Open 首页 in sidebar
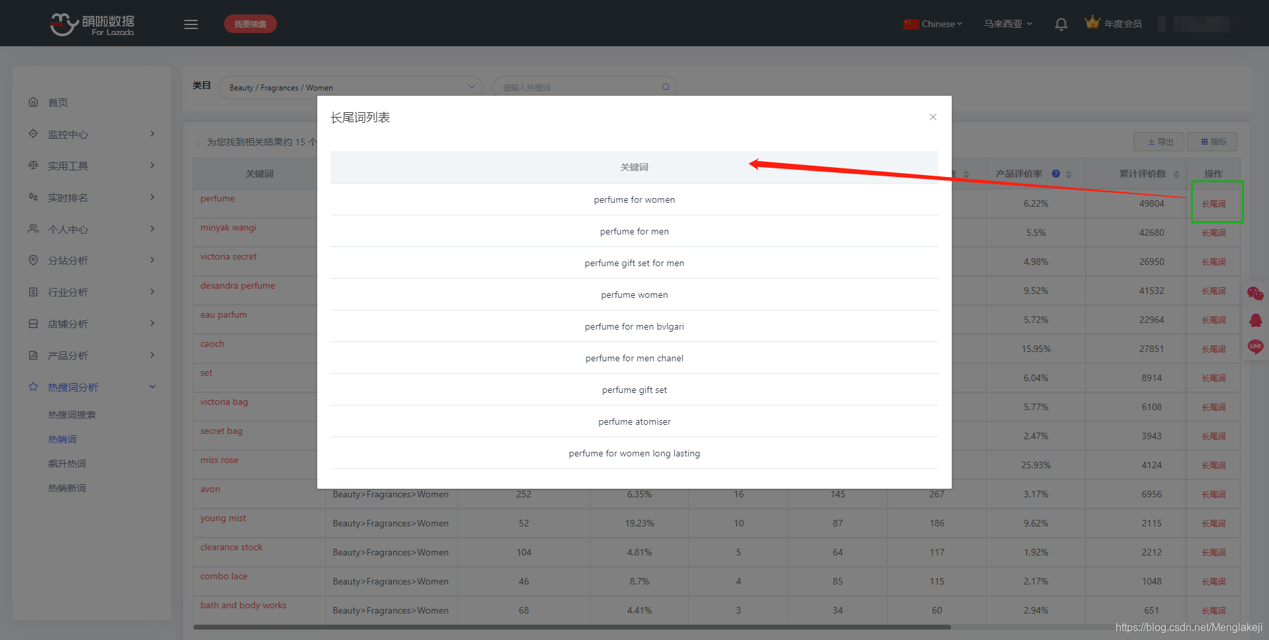Screen dimensions: 1269x640 58,102
